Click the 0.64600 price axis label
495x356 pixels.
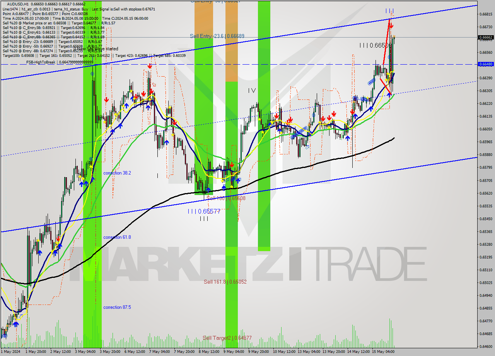point(486,346)
